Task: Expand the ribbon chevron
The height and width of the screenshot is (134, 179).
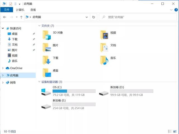Action: [x=171, y=10]
